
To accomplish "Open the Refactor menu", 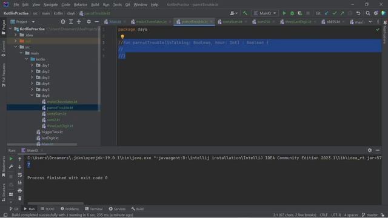I will pos(81,5).
